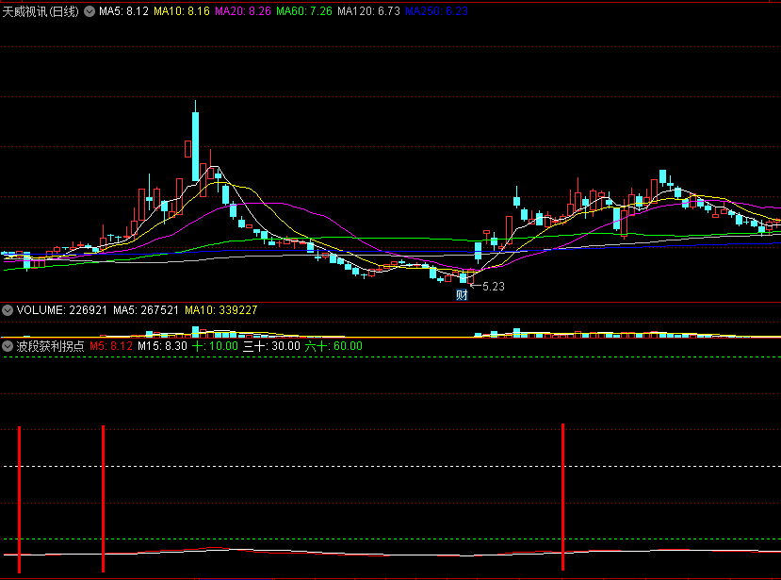Screen dimensions: 781x580
Task: Select the MA5: 8.12 legend label
Action: (x=123, y=11)
